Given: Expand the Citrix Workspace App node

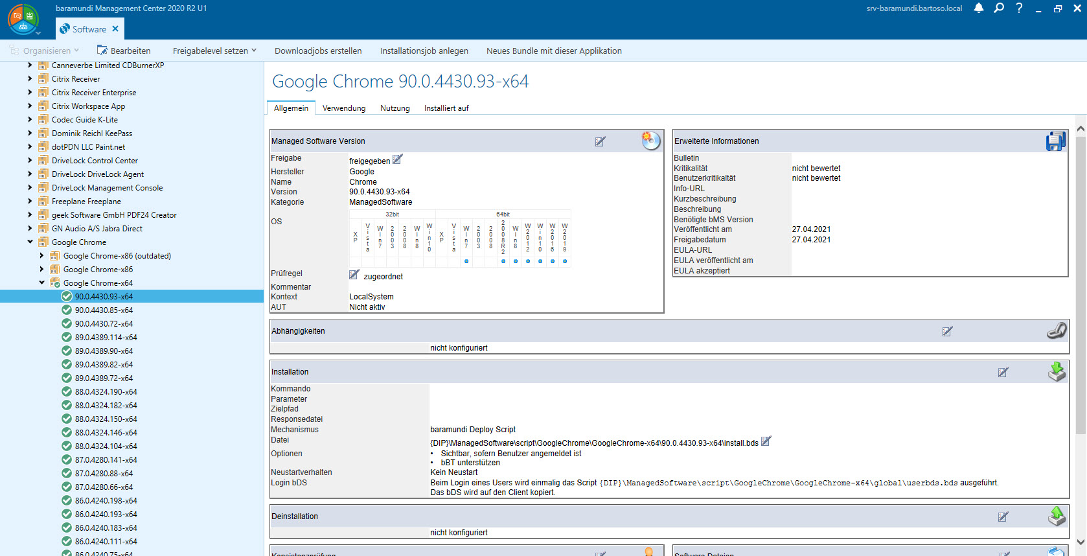Looking at the screenshot, I should (x=30, y=106).
